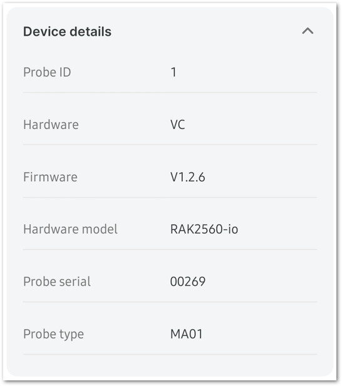This screenshot has width=342, height=386.
Task: Click the Device details heading
Action: click(x=67, y=31)
